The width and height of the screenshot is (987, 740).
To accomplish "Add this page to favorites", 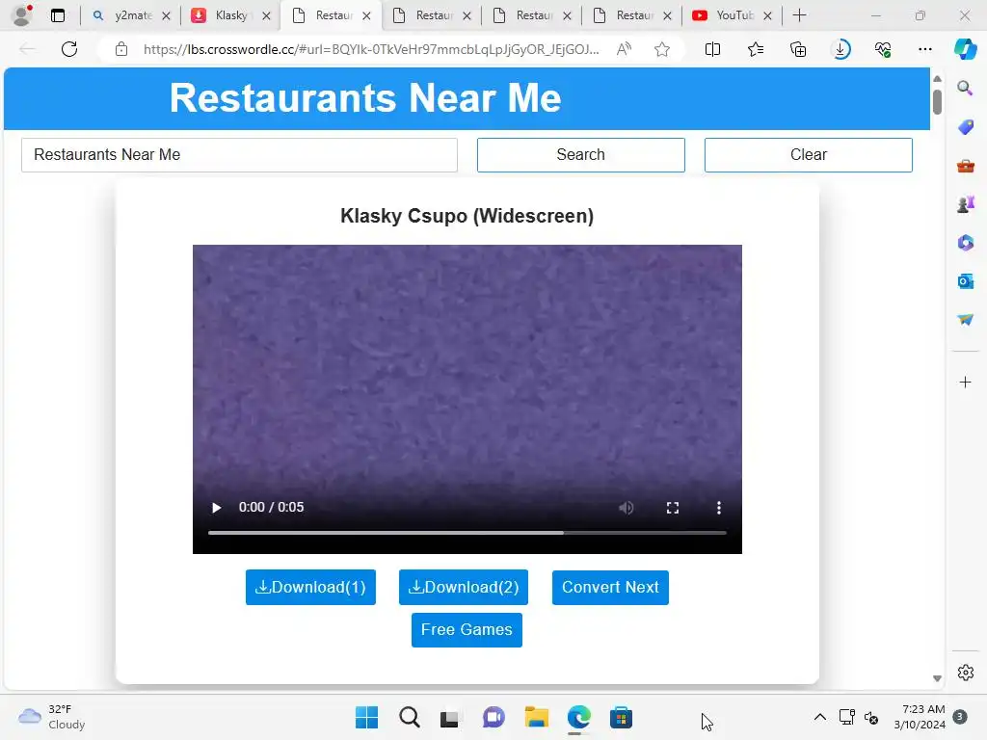I will click(661, 49).
